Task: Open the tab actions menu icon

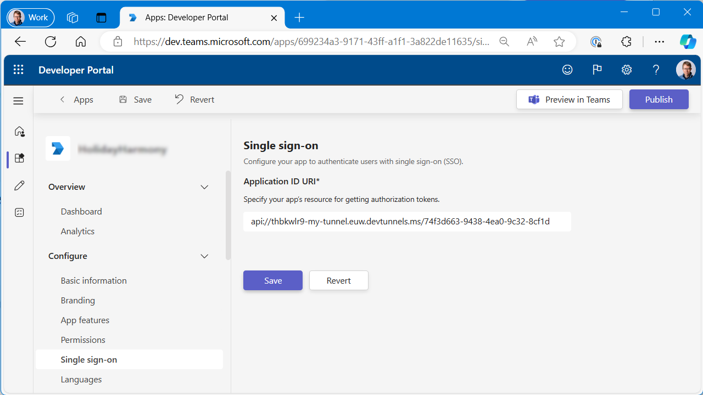Action: (x=101, y=18)
